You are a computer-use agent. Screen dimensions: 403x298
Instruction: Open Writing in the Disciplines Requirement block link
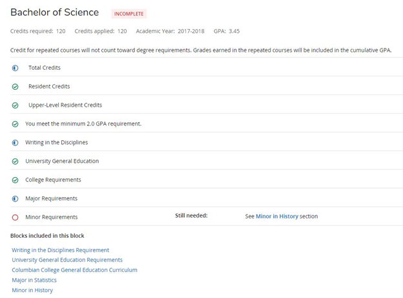pyautogui.click(x=61, y=250)
